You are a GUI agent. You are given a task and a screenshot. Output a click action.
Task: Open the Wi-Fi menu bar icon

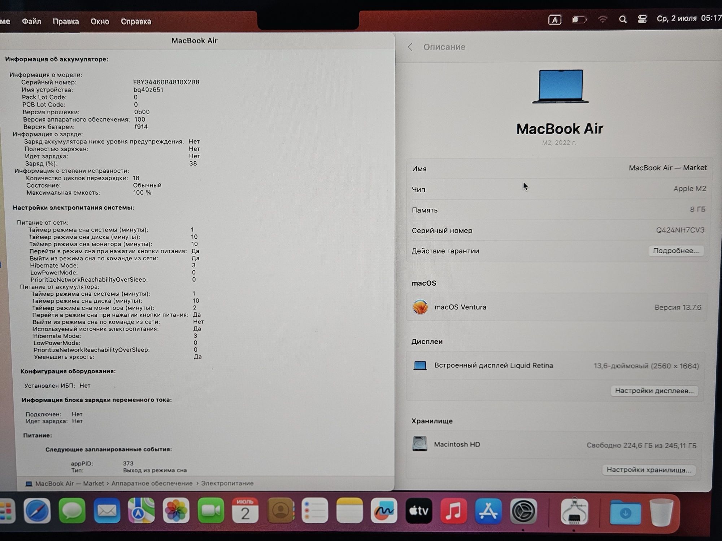(x=603, y=19)
